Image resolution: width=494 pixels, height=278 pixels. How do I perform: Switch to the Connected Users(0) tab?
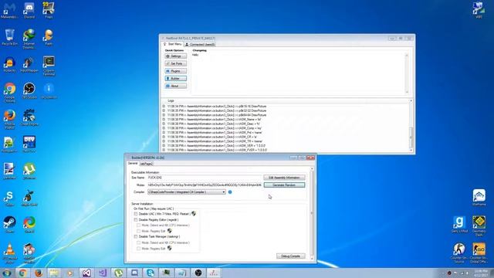[x=200, y=45]
